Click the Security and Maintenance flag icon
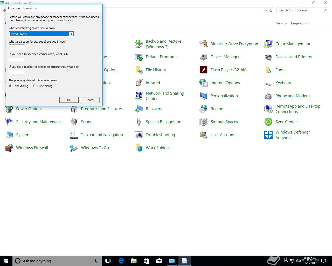Screen dimensions: 332x266 (9, 122)
